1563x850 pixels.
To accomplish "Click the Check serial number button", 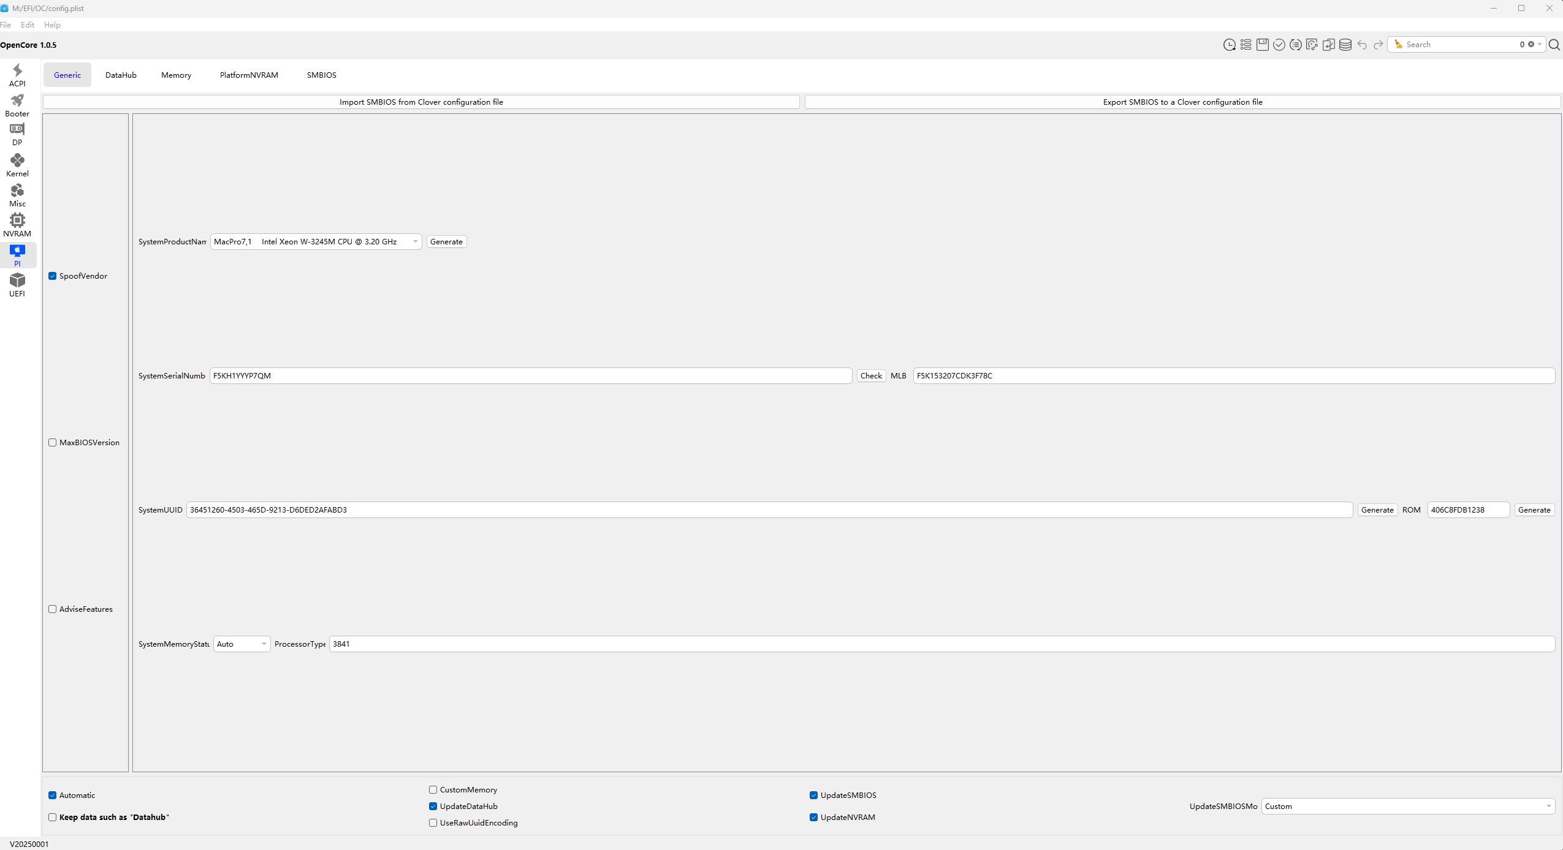I will [870, 376].
